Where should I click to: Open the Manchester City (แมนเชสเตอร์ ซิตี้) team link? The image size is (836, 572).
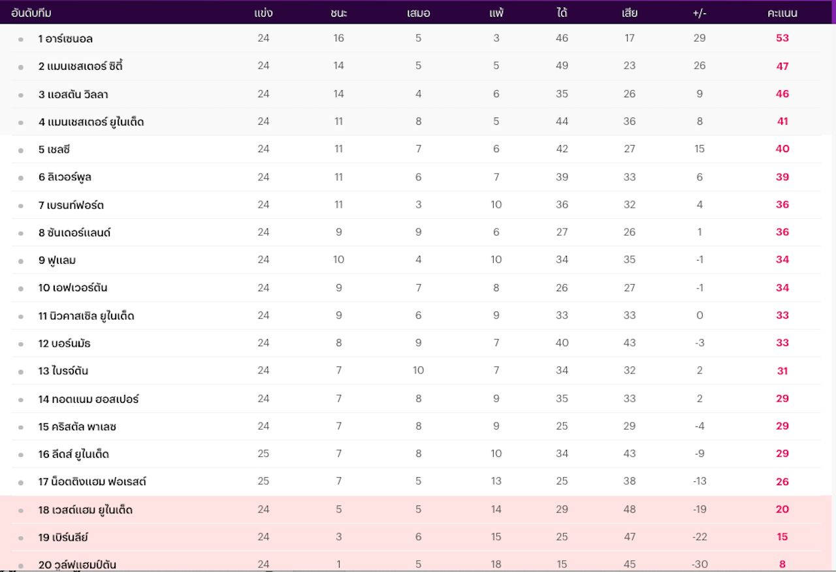click(x=81, y=66)
